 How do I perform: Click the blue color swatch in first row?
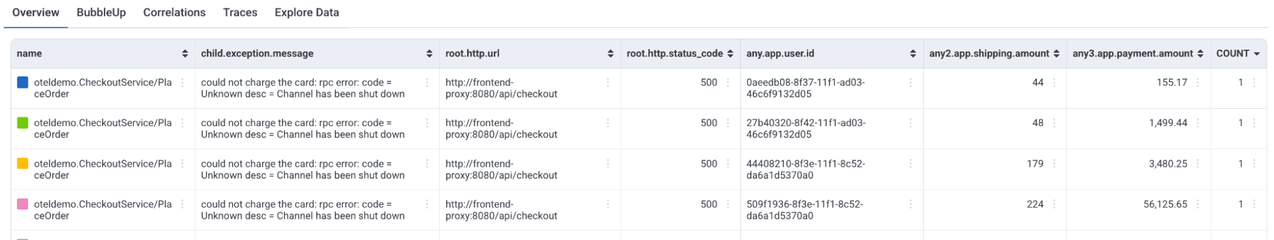click(x=22, y=82)
